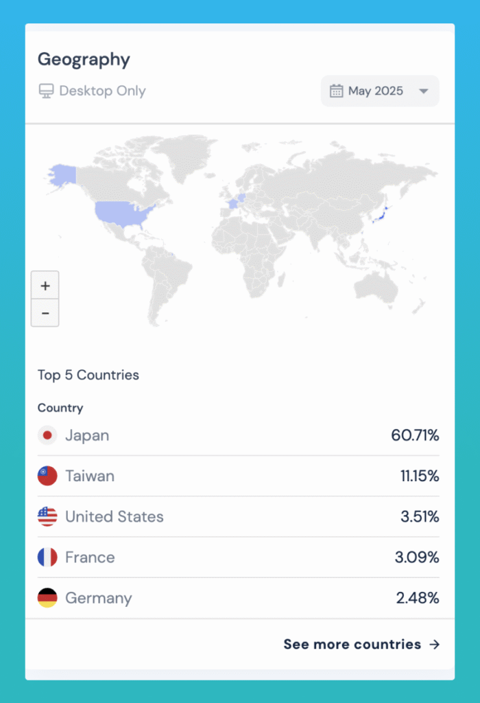The width and height of the screenshot is (480, 703).
Task: Select the Japan country row label
Action: point(87,435)
